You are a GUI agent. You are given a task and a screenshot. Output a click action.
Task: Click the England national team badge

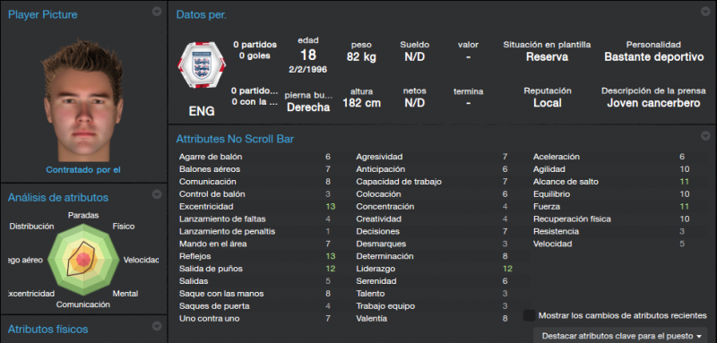coord(202,65)
